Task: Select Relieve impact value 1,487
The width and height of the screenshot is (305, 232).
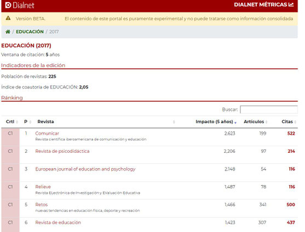Action: 230,187
